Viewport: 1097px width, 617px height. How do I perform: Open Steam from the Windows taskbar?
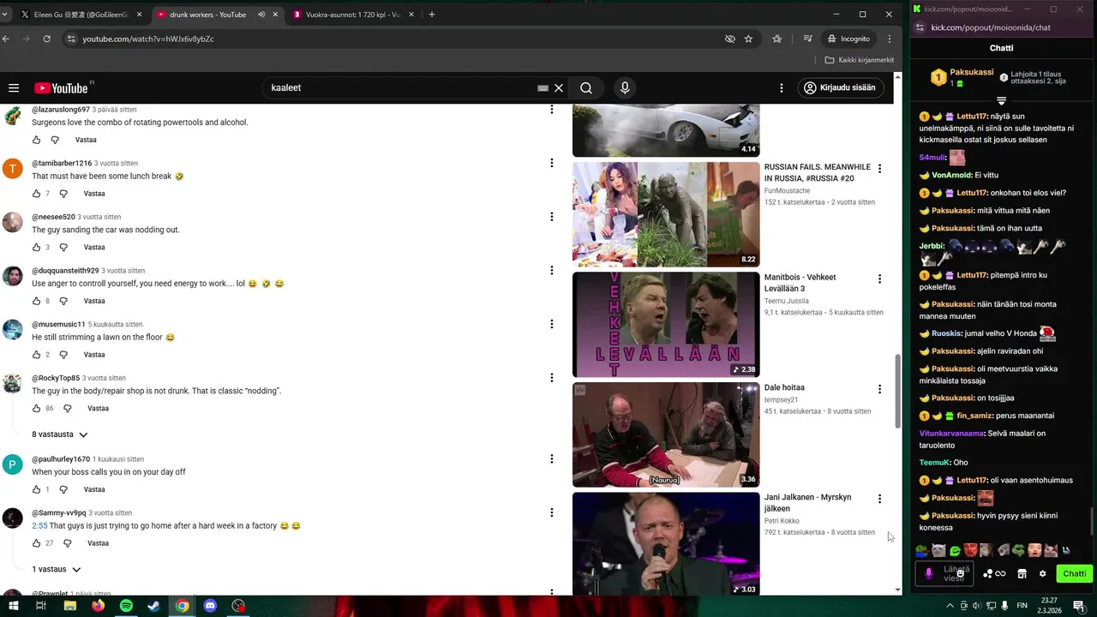154,606
